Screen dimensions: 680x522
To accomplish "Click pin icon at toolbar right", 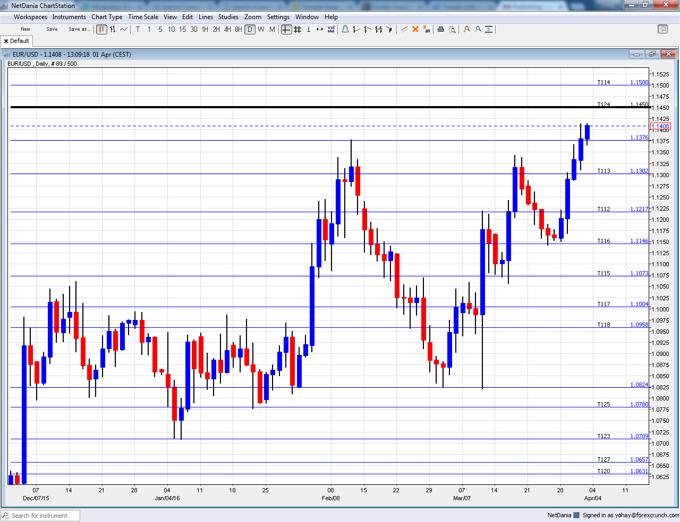I will click(x=662, y=29).
